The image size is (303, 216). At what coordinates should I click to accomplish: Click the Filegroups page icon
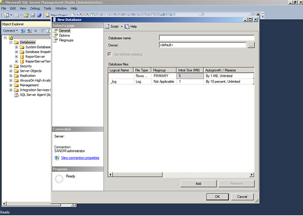tap(55, 40)
